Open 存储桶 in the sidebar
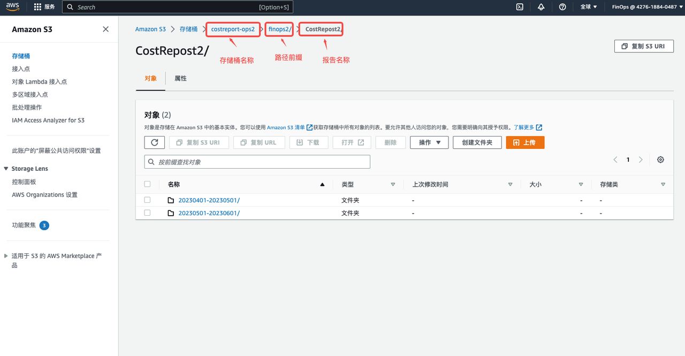This screenshot has height=356, width=685. point(21,56)
